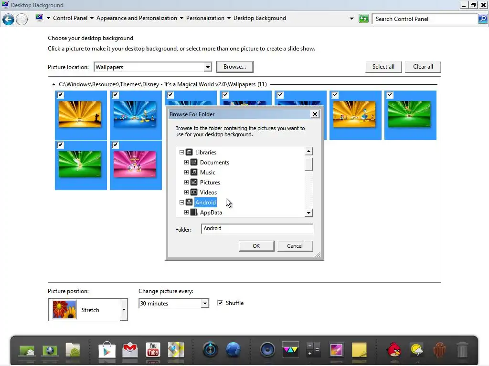Open the address bar history dropdown arrow

click(352, 19)
